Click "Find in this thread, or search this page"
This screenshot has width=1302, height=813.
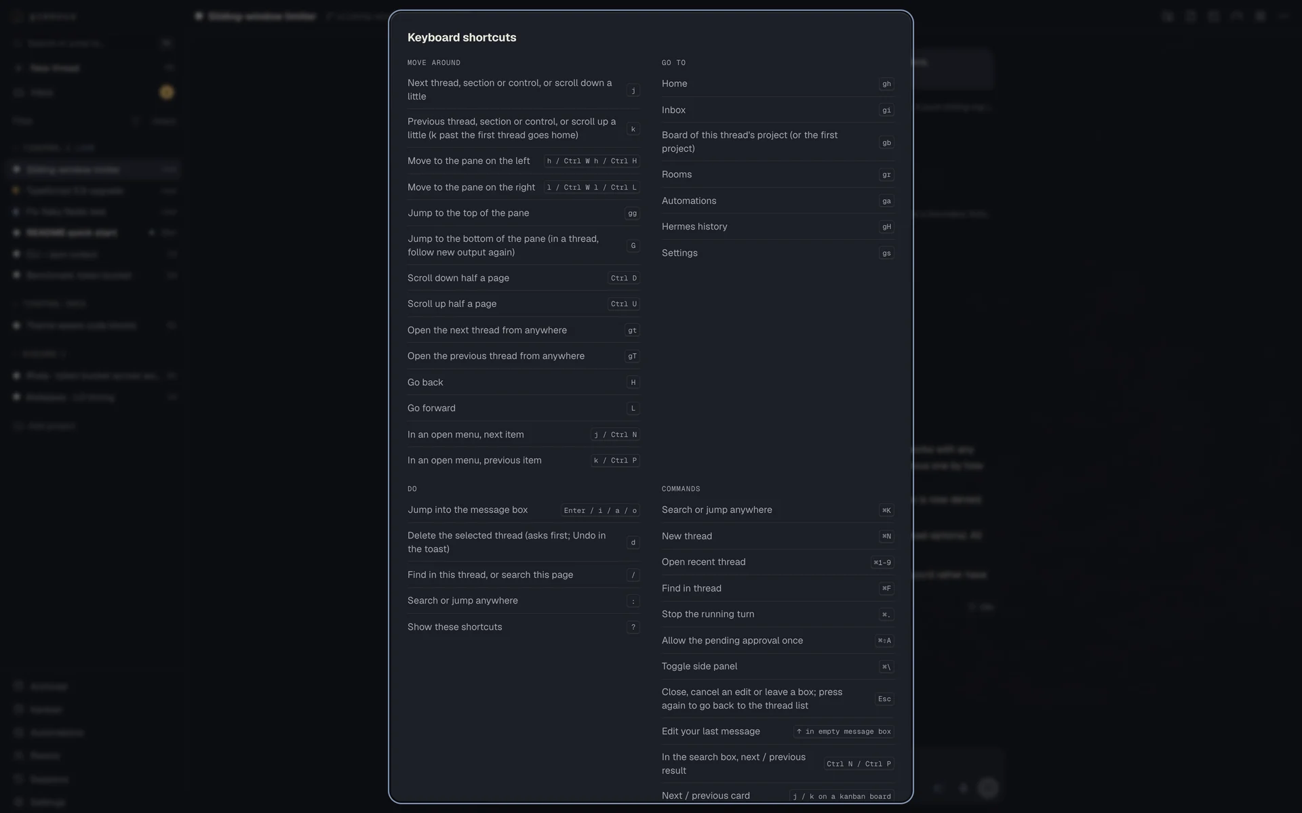pyautogui.click(x=524, y=575)
